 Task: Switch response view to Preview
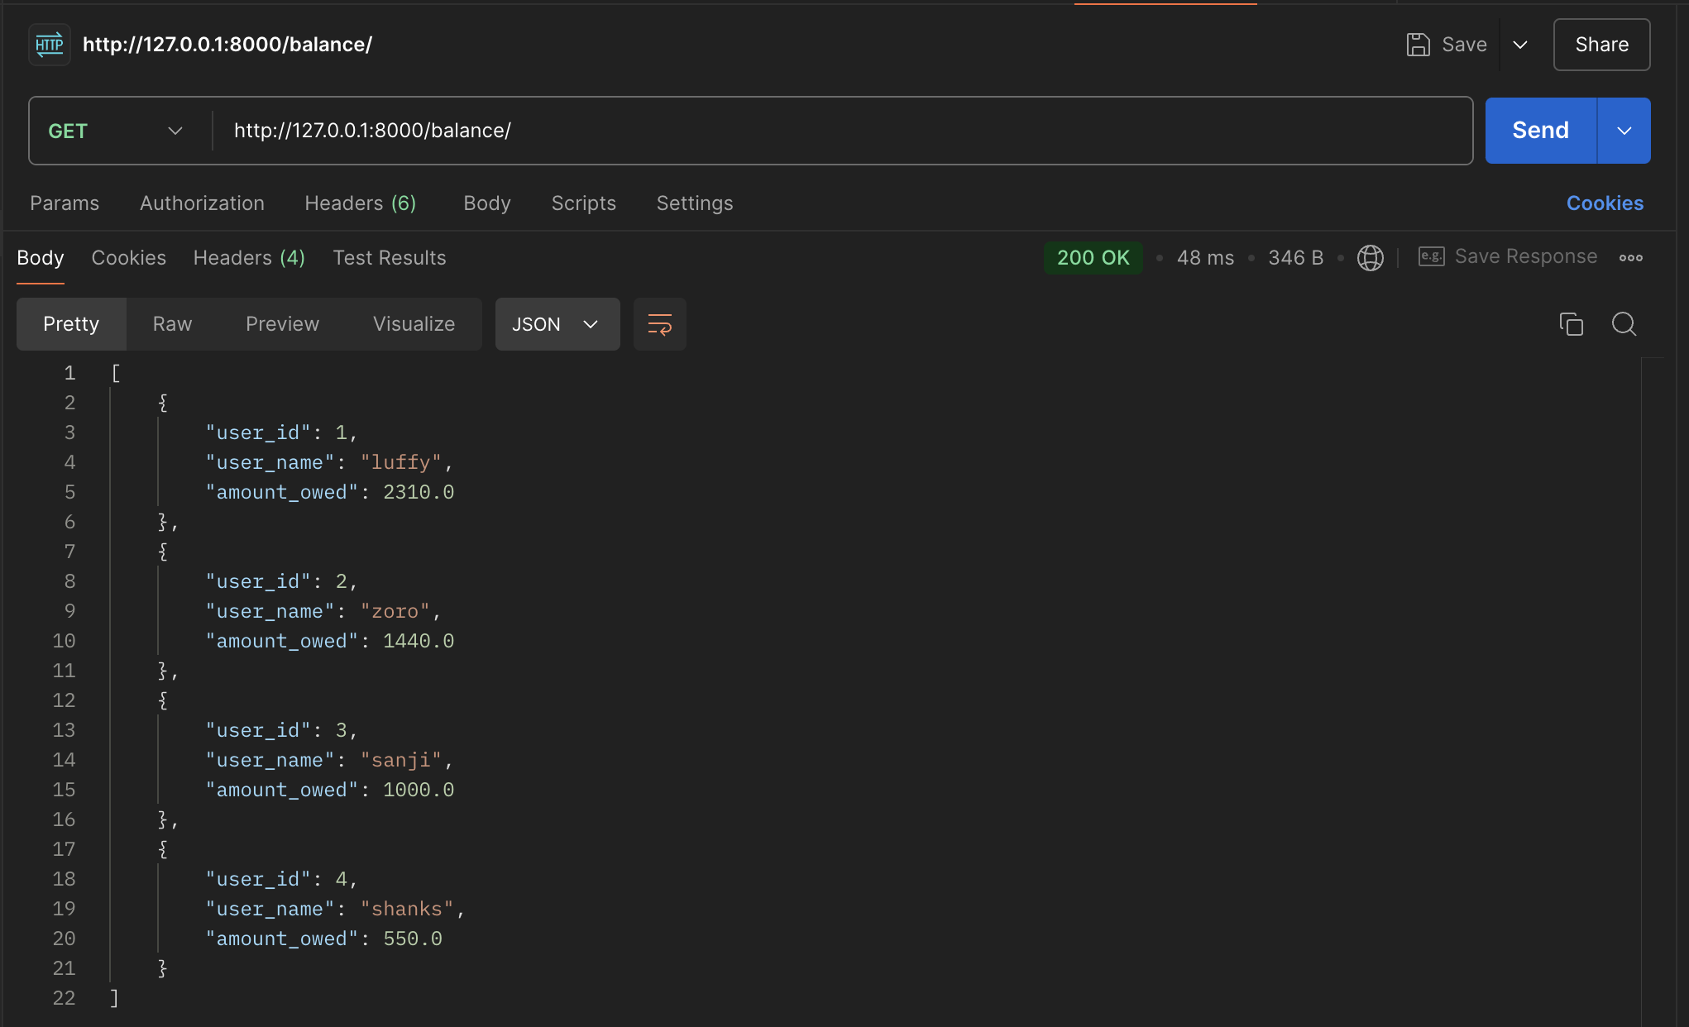click(282, 324)
